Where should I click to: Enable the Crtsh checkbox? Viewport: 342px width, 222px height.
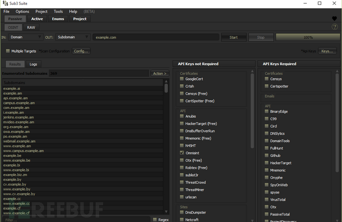[182, 86]
